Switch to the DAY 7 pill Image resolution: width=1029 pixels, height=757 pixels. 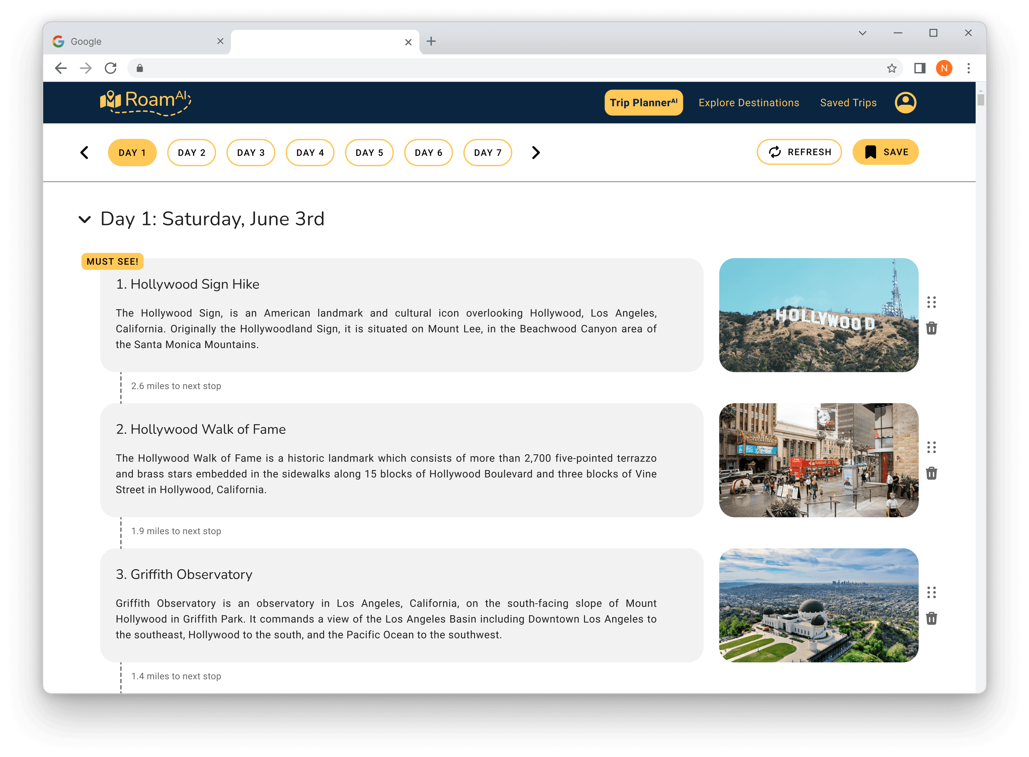tap(487, 153)
